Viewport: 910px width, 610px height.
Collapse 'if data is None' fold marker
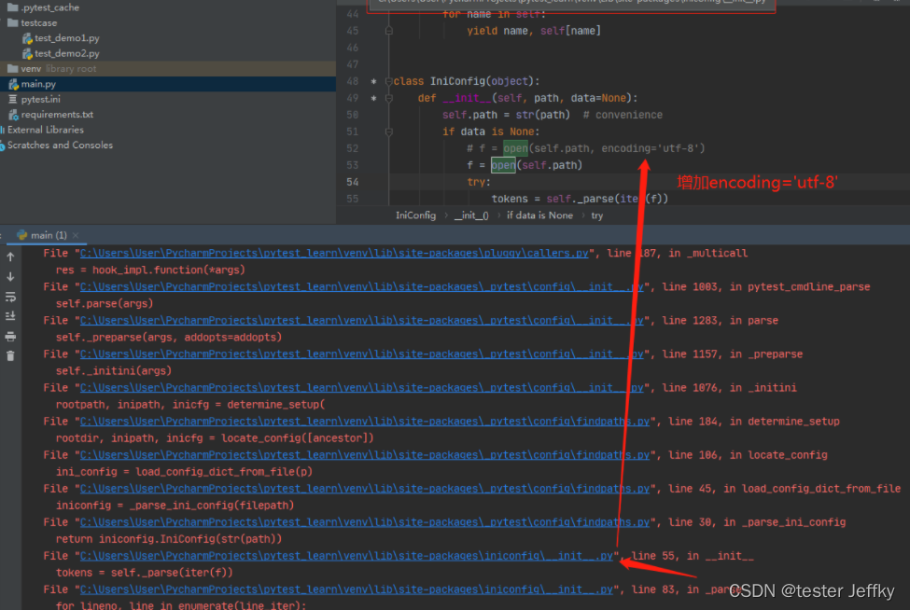click(x=389, y=132)
